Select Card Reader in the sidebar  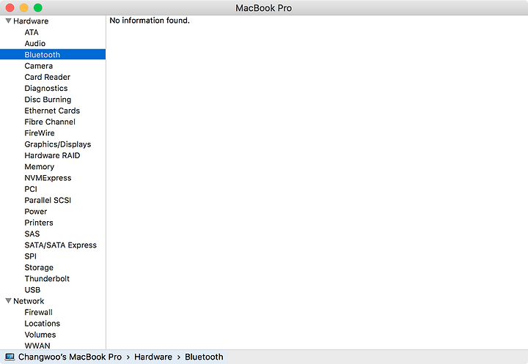pos(48,77)
